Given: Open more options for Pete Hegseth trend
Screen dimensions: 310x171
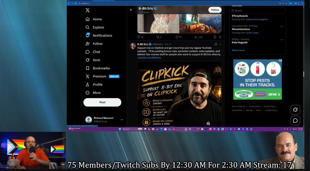Looking at the screenshot, I should 282,40.
